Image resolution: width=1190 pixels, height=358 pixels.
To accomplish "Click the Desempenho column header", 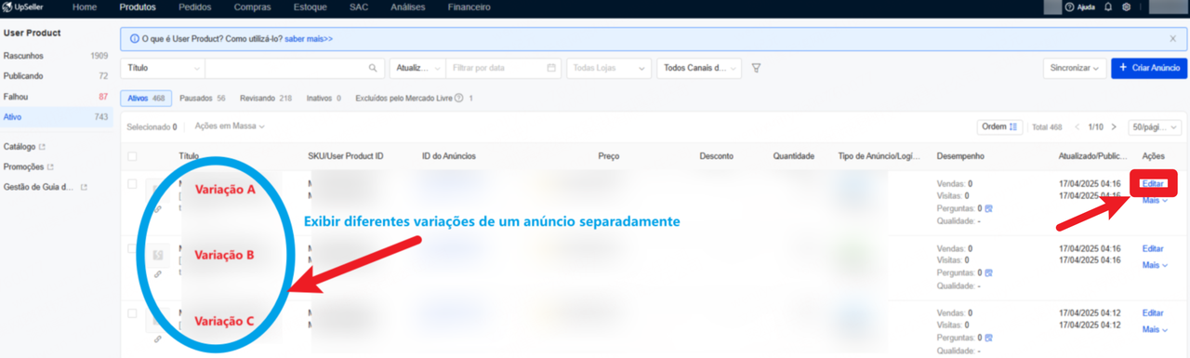I will pos(960,156).
